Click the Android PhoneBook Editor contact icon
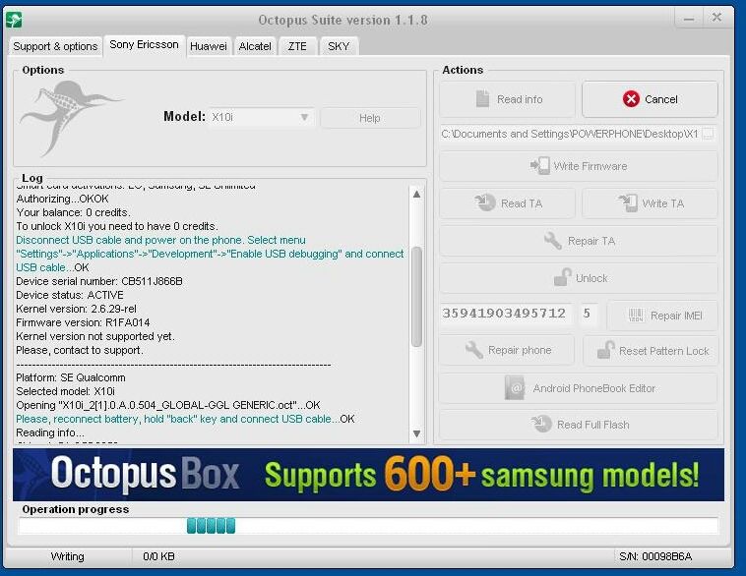 tap(515, 388)
